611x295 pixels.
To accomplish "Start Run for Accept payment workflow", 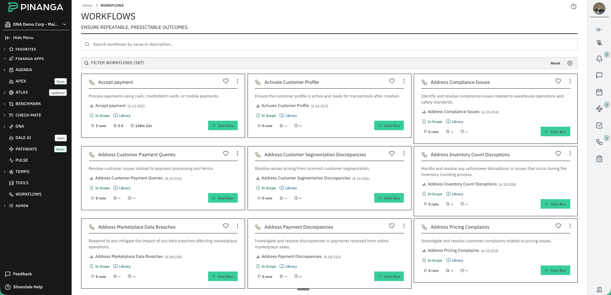I will click(x=223, y=125).
